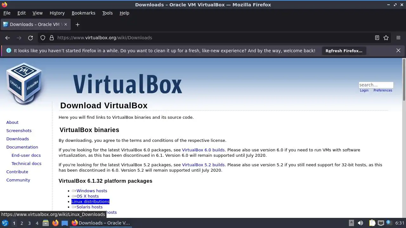Image resolution: width=406 pixels, height=228 pixels.
Task: Click the VirtualBox 6.1.32 platform packages heading
Action: point(105,181)
